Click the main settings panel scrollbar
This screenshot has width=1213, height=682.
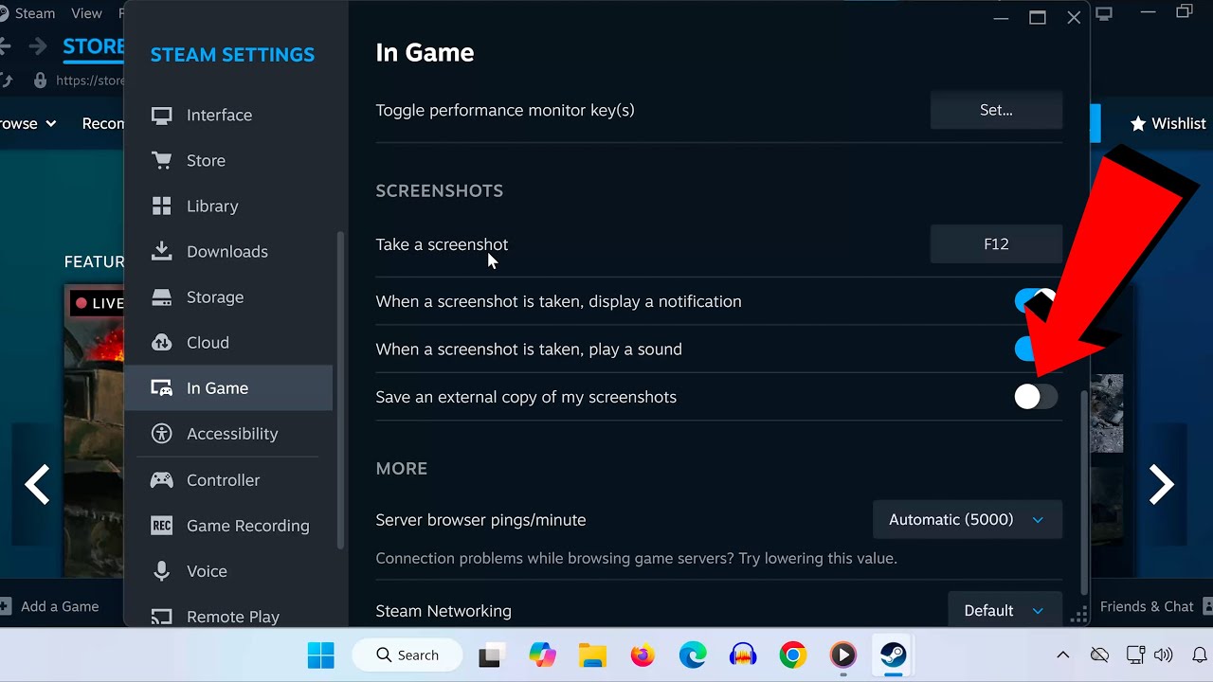pyautogui.click(x=1084, y=493)
